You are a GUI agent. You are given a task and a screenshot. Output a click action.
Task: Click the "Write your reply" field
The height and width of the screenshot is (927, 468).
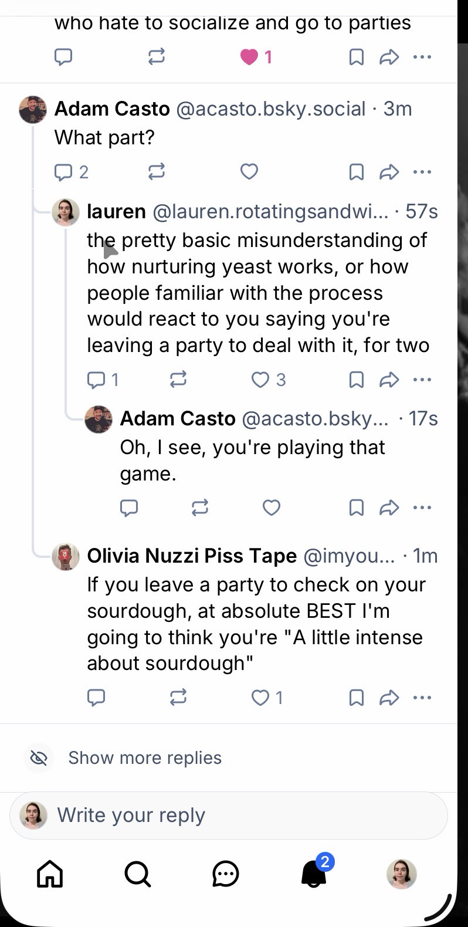[229, 816]
